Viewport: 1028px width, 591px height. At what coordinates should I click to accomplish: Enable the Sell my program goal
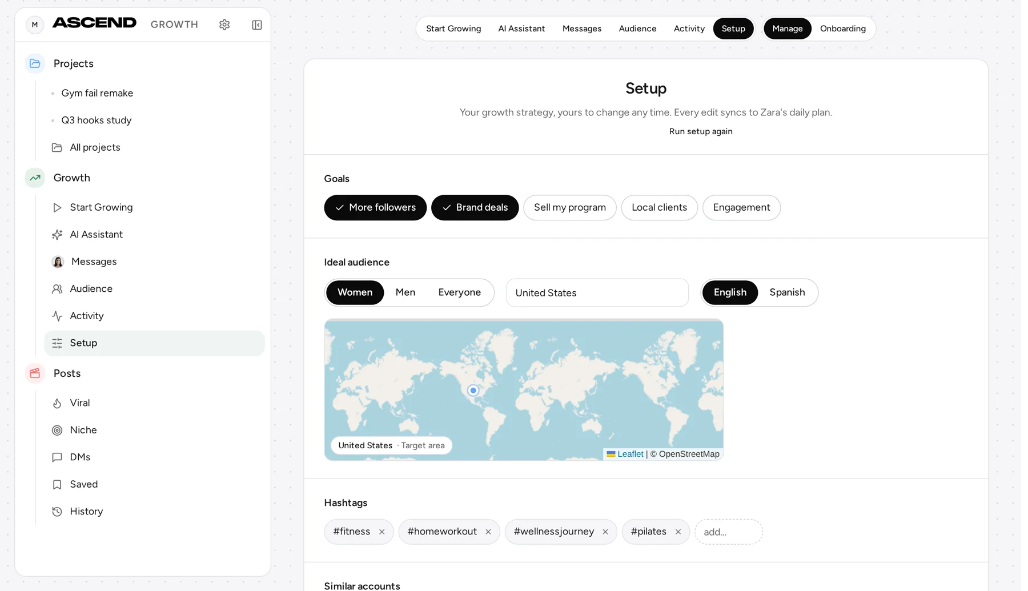pyautogui.click(x=570, y=207)
